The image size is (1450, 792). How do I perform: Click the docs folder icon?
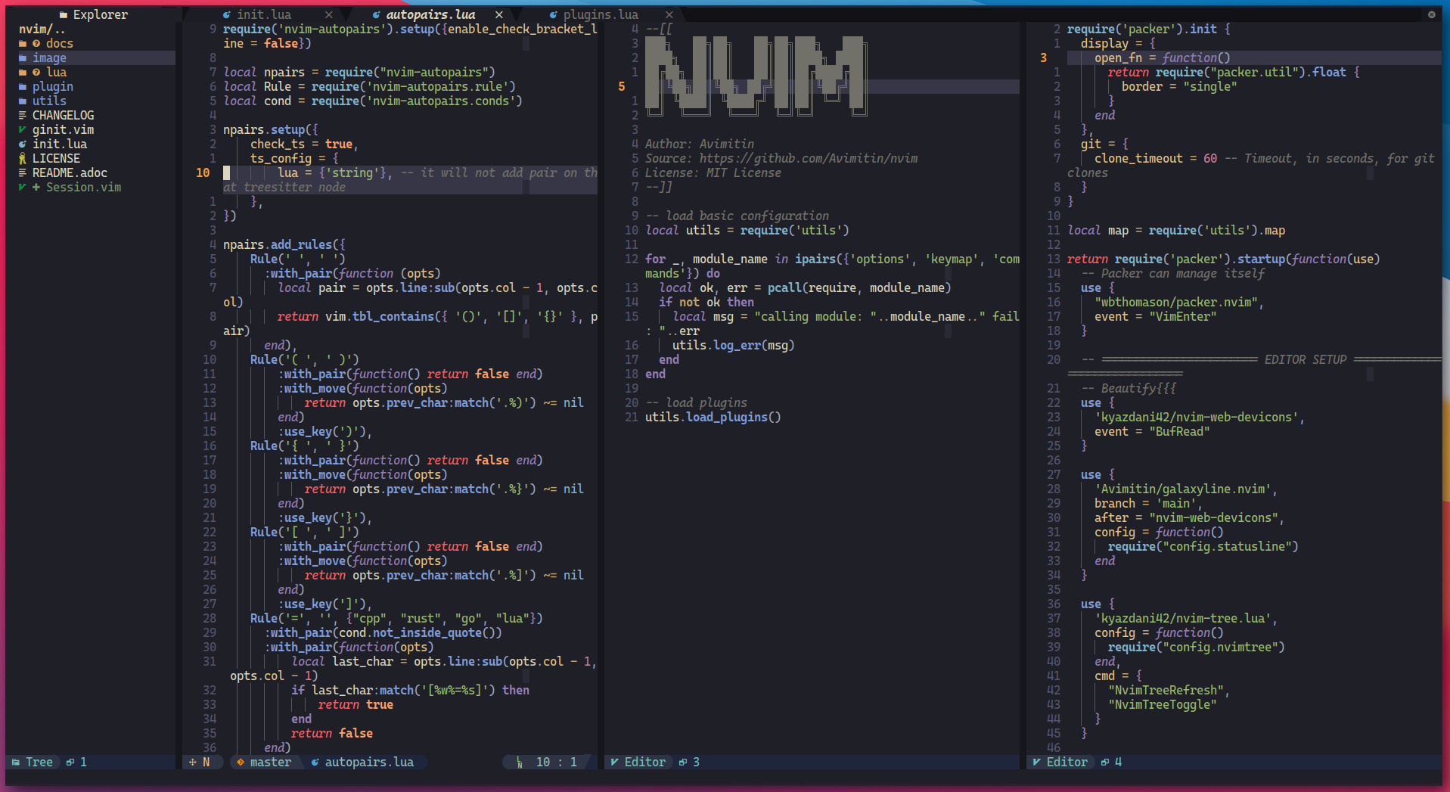pos(23,44)
